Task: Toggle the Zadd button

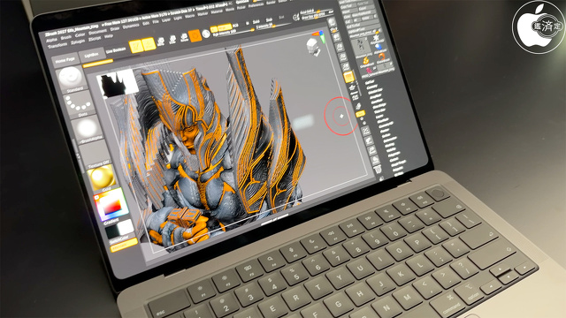Action: click(x=256, y=22)
